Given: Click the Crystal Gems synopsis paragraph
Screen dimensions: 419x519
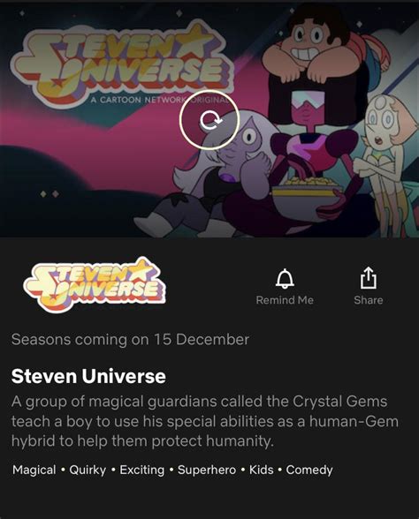Looking at the screenshot, I should coord(205,421).
